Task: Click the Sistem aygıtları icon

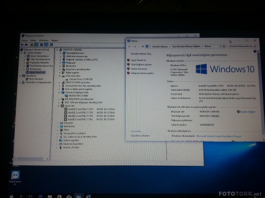Action: coord(61,140)
